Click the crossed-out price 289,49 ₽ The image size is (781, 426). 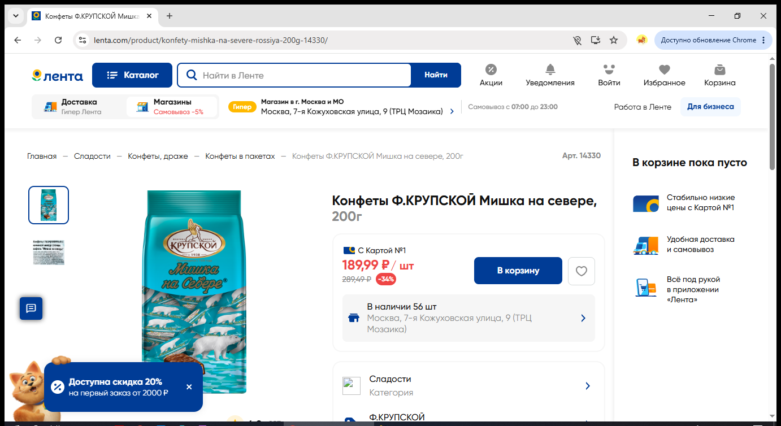click(357, 279)
